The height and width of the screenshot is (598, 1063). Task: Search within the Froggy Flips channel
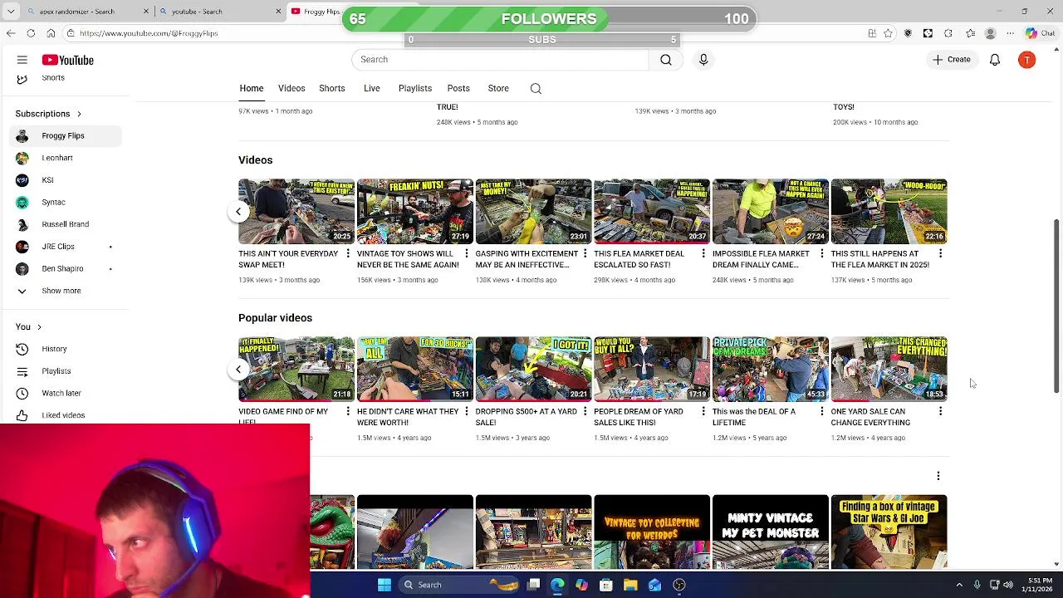pos(536,89)
